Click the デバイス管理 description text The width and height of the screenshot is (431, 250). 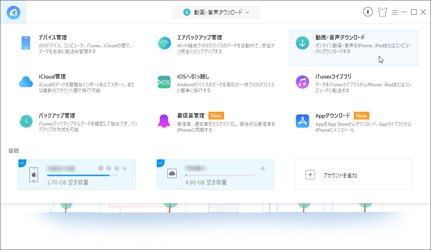(x=85, y=48)
